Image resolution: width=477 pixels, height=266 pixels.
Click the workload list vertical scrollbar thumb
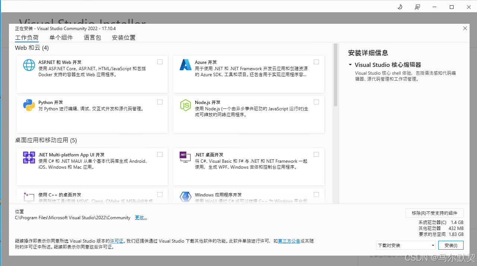point(335,75)
